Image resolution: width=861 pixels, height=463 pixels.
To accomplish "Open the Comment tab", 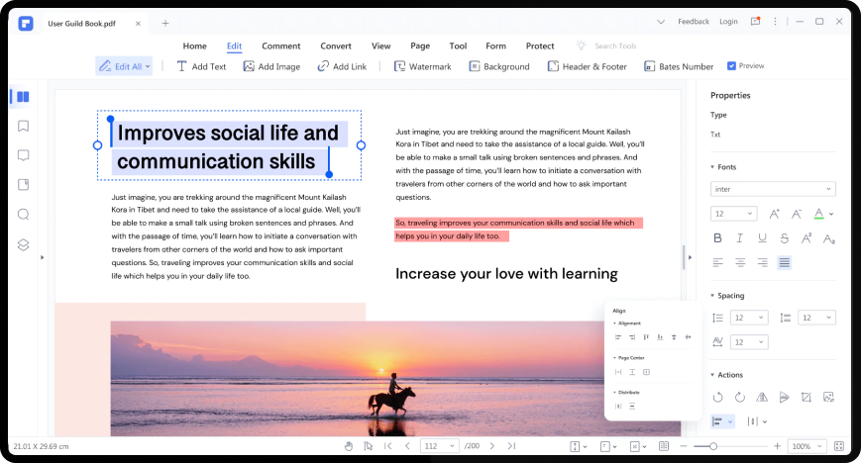I will [x=281, y=46].
